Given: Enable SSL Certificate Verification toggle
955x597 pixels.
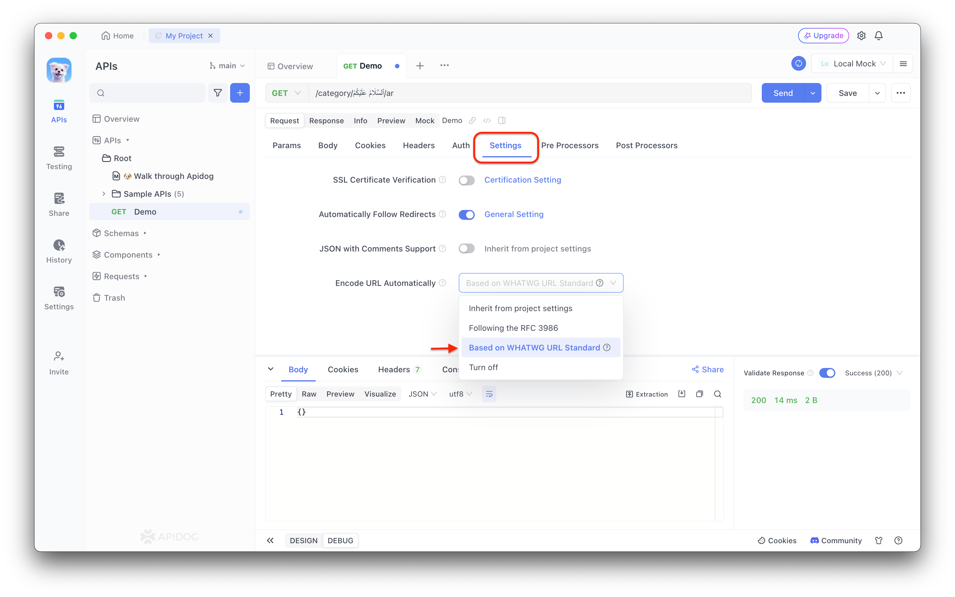Looking at the screenshot, I should point(466,180).
